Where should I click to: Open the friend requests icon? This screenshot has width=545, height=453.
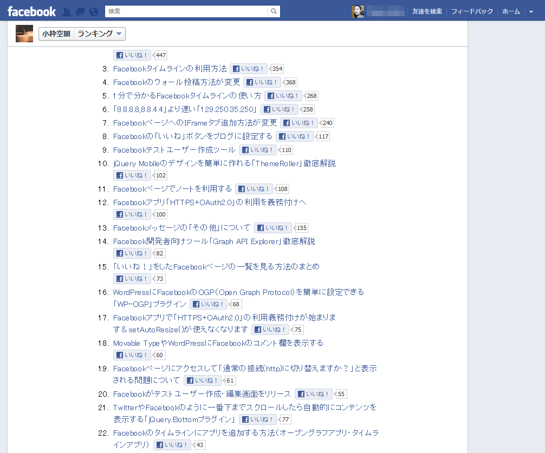(67, 12)
